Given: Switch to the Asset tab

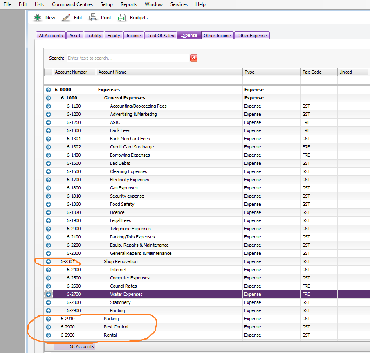Looking at the screenshot, I should [x=74, y=35].
